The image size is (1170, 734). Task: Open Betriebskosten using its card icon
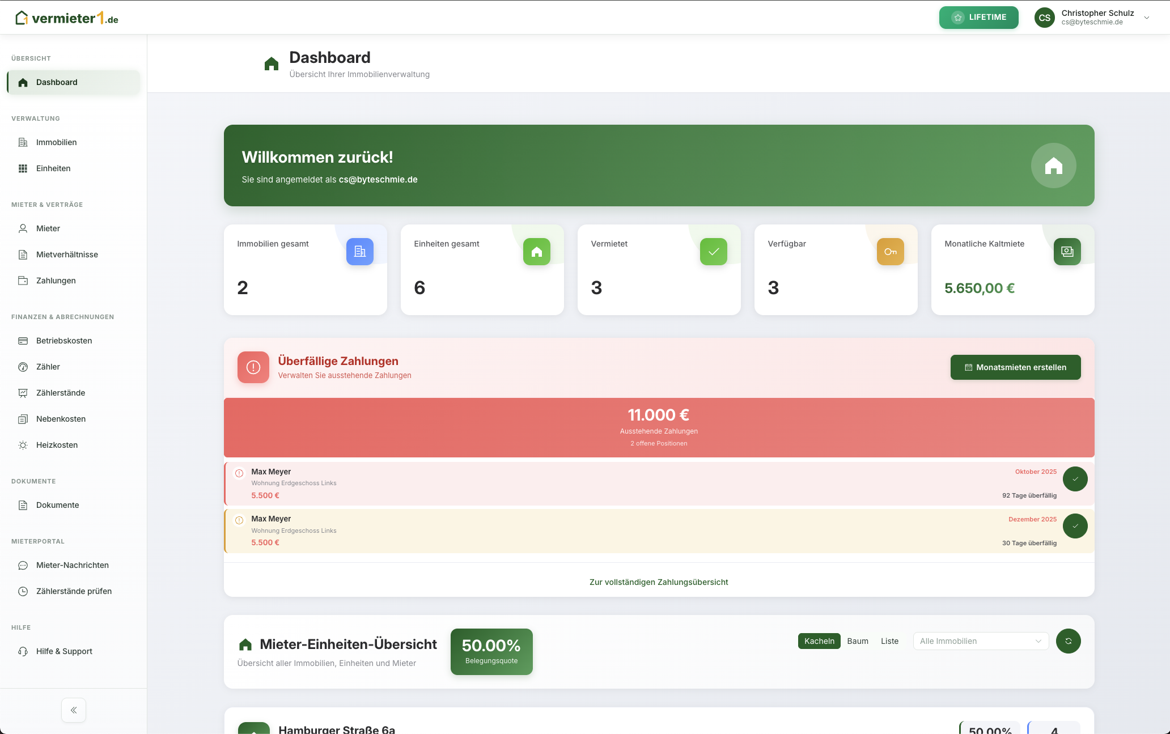[x=23, y=341]
